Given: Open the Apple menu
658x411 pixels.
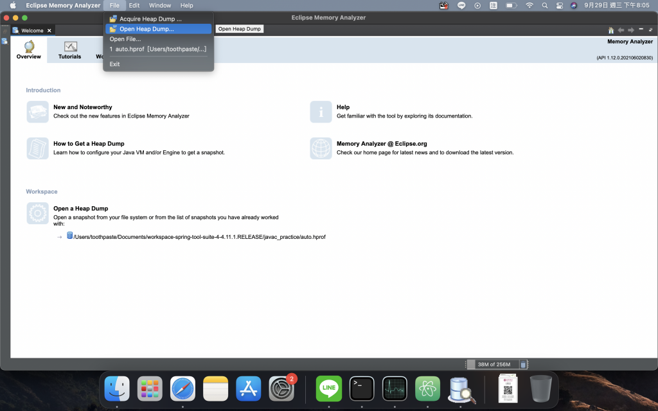Looking at the screenshot, I should coord(13,5).
